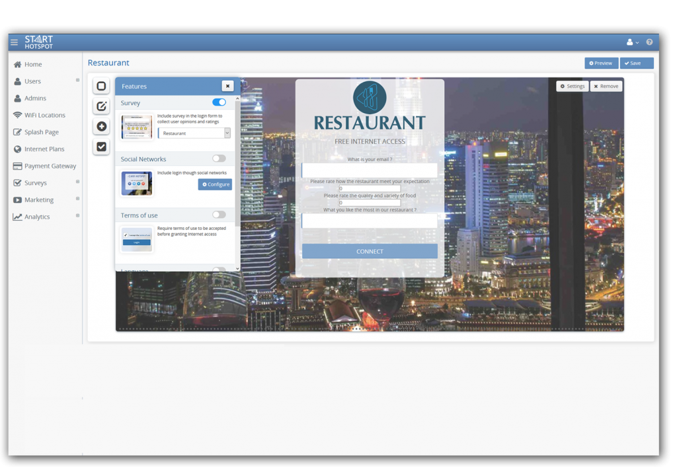The image size is (677, 473).
Task: Click the FREE INTERNET ACCESS text
Action: point(370,141)
